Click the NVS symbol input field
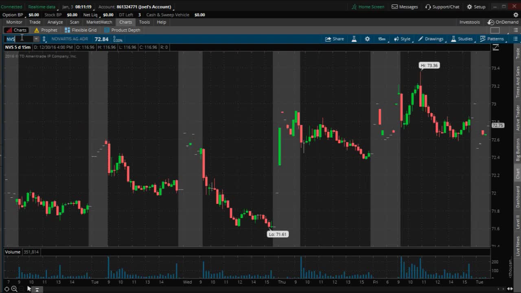Image resolution: width=521 pixels, height=293 pixels. click(x=19, y=39)
